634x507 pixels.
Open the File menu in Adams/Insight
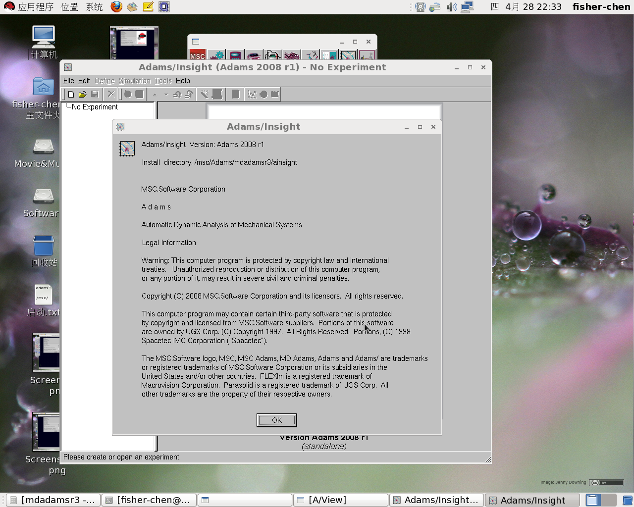(x=68, y=81)
